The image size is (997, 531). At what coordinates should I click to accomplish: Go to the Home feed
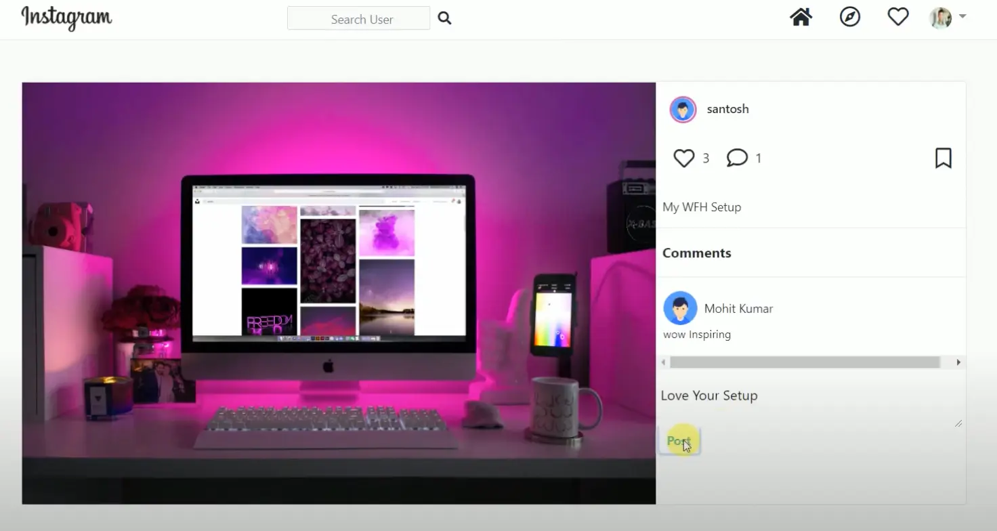click(801, 17)
